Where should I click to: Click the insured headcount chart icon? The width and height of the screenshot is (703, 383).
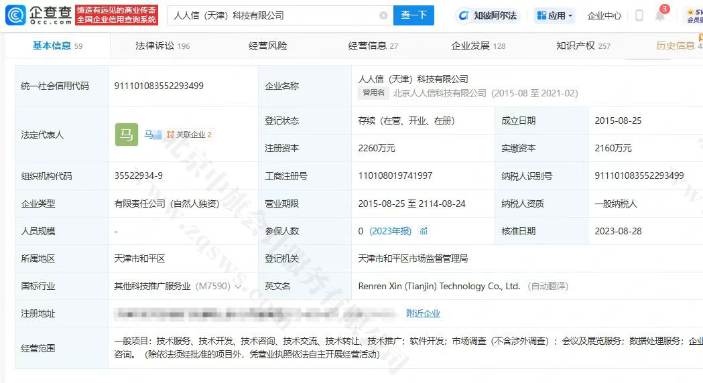(x=424, y=231)
